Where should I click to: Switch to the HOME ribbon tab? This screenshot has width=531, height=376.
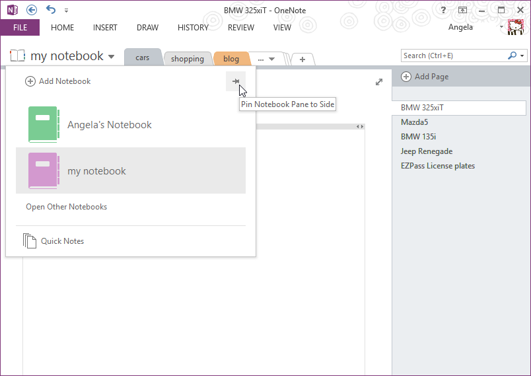(x=62, y=28)
